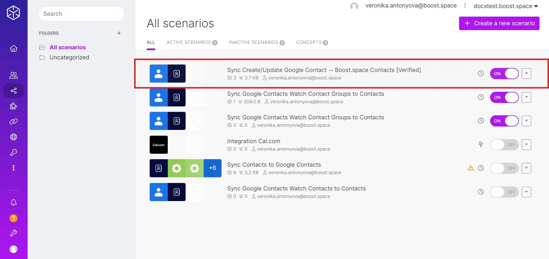Focus the Search field

point(81,14)
